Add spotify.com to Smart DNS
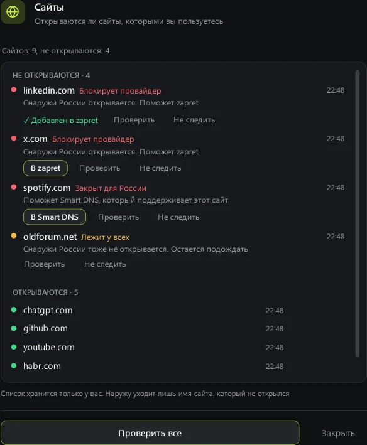Screen dimensions: 367x445 pyautogui.click(x=55, y=217)
